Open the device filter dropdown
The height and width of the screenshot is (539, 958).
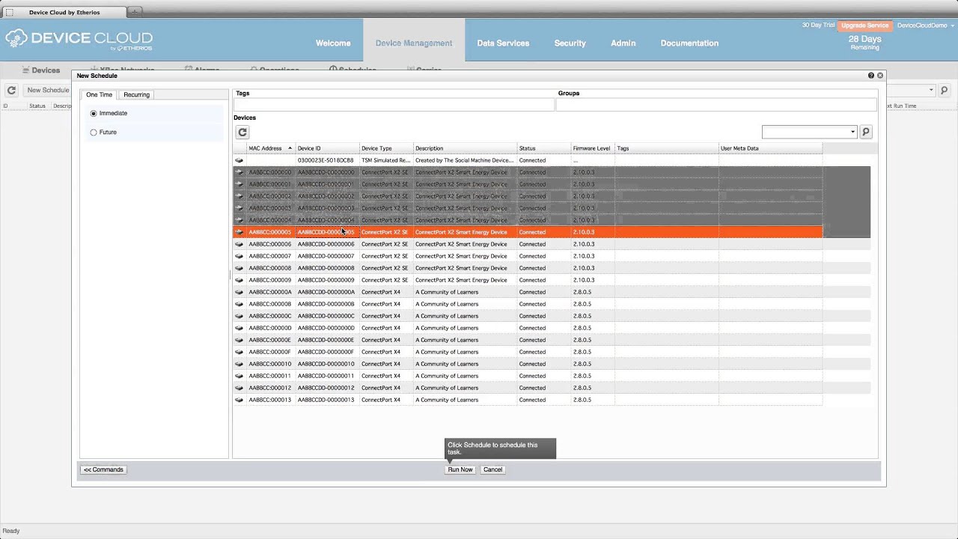pyautogui.click(x=852, y=133)
